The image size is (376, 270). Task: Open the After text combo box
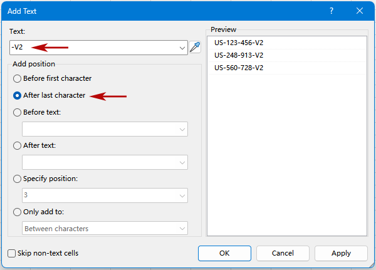(x=105, y=162)
